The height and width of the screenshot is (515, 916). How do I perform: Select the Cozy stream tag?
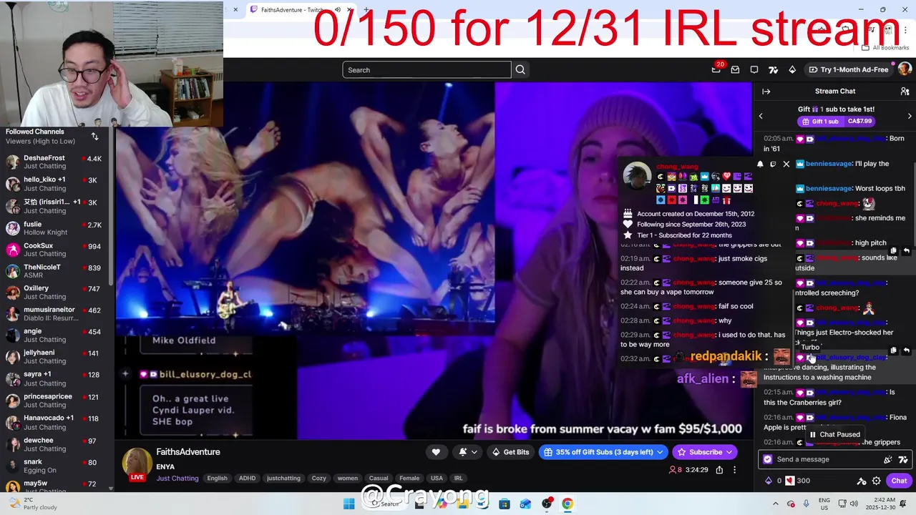[319, 478]
